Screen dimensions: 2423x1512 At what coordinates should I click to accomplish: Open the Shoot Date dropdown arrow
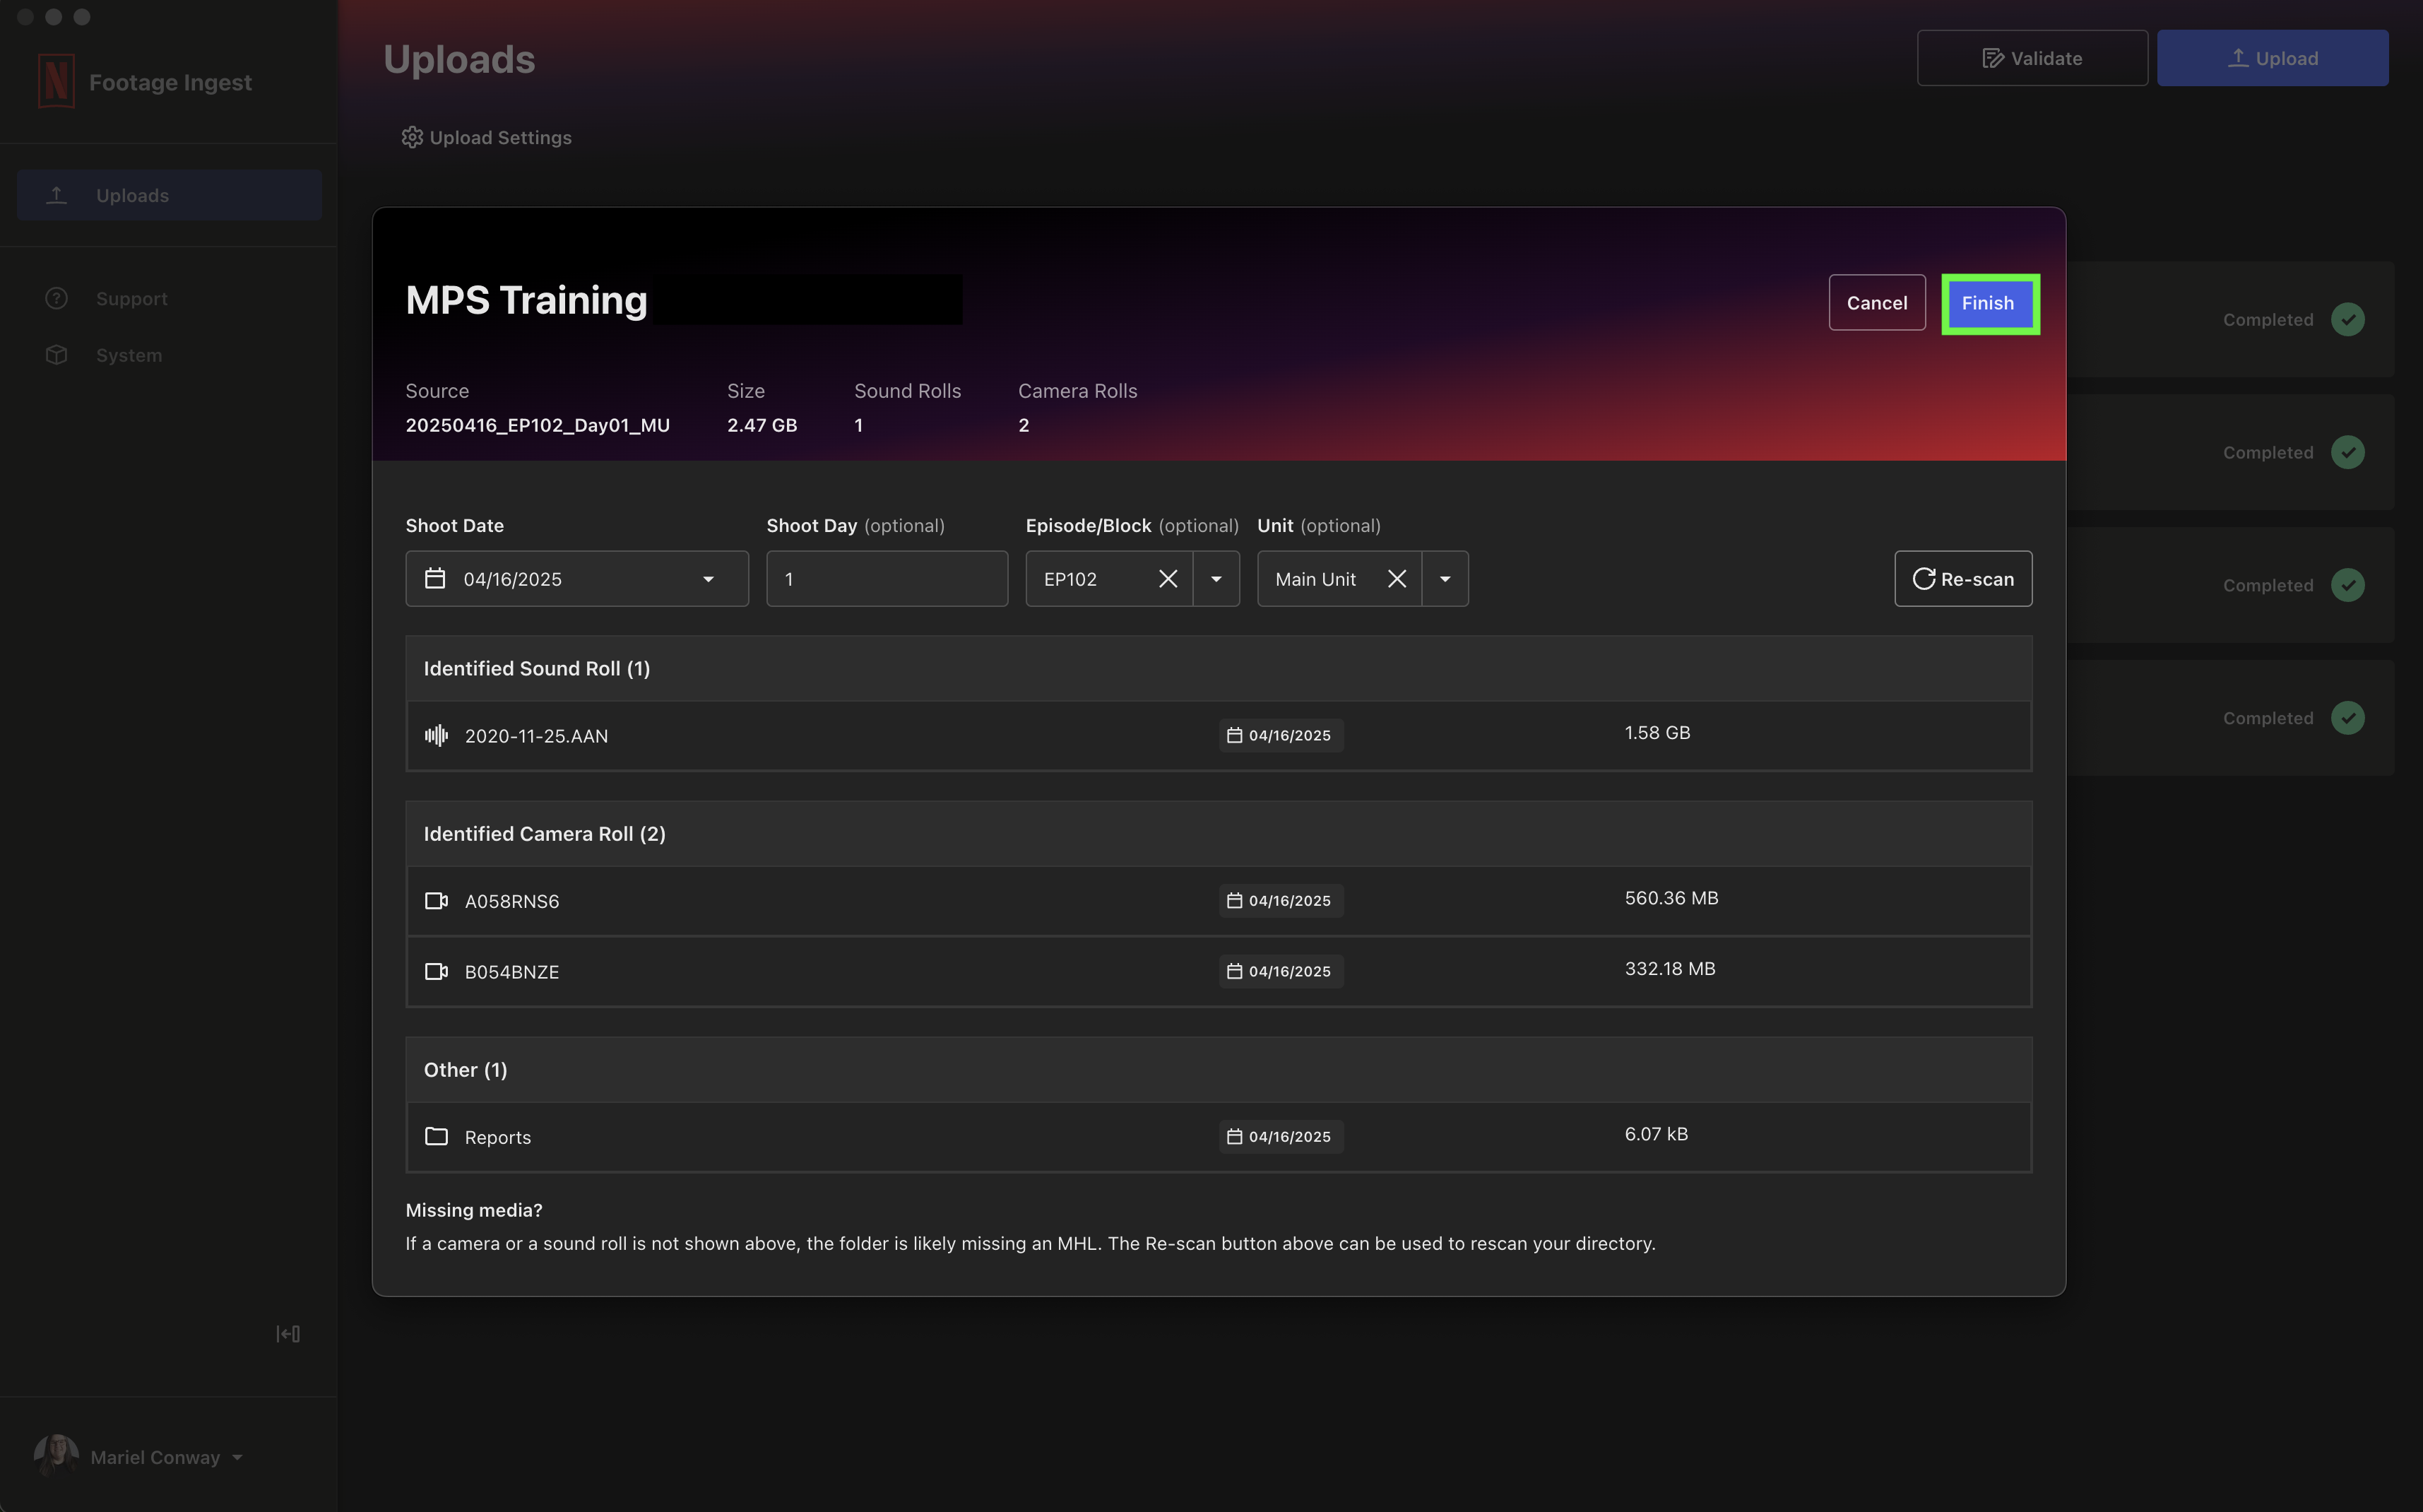[x=709, y=579]
